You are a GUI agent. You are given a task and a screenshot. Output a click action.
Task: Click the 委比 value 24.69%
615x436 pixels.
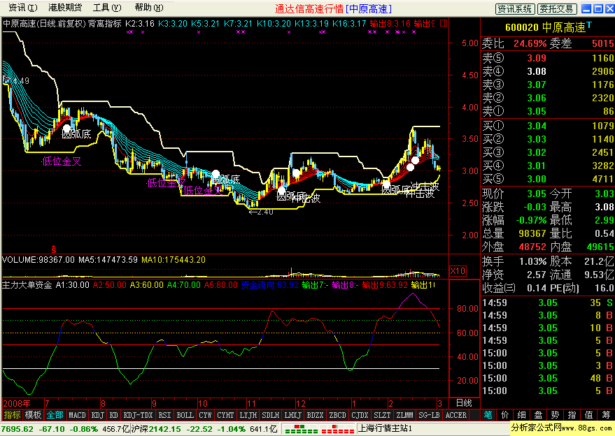pyautogui.click(x=530, y=43)
